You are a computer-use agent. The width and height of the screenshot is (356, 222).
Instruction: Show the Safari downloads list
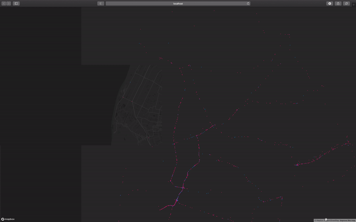[x=330, y=4]
